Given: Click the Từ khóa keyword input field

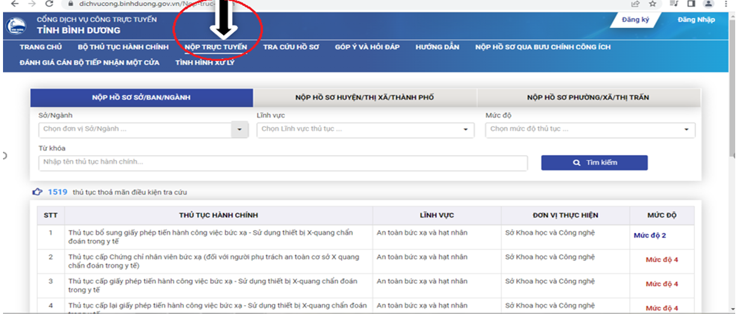Looking at the screenshot, I should pos(283,162).
